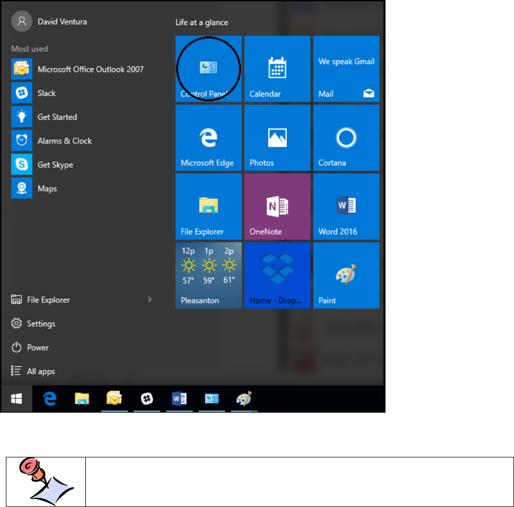514x507 pixels.
Task: Open the Pleasanton weather tile
Action: [x=208, y=275]
